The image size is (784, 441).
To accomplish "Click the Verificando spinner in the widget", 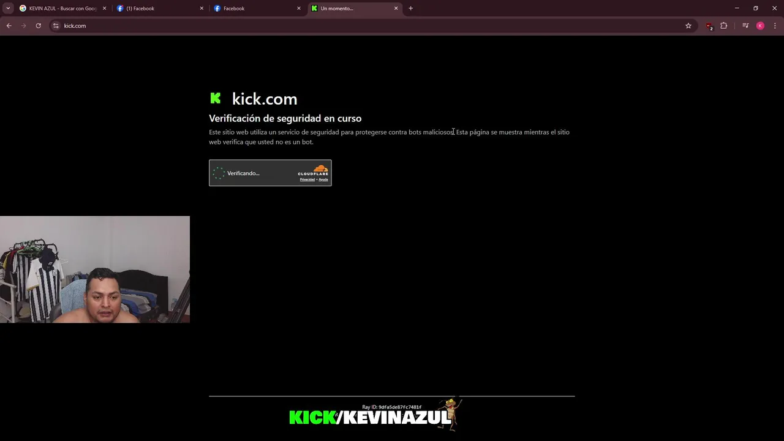I will 219,173.
